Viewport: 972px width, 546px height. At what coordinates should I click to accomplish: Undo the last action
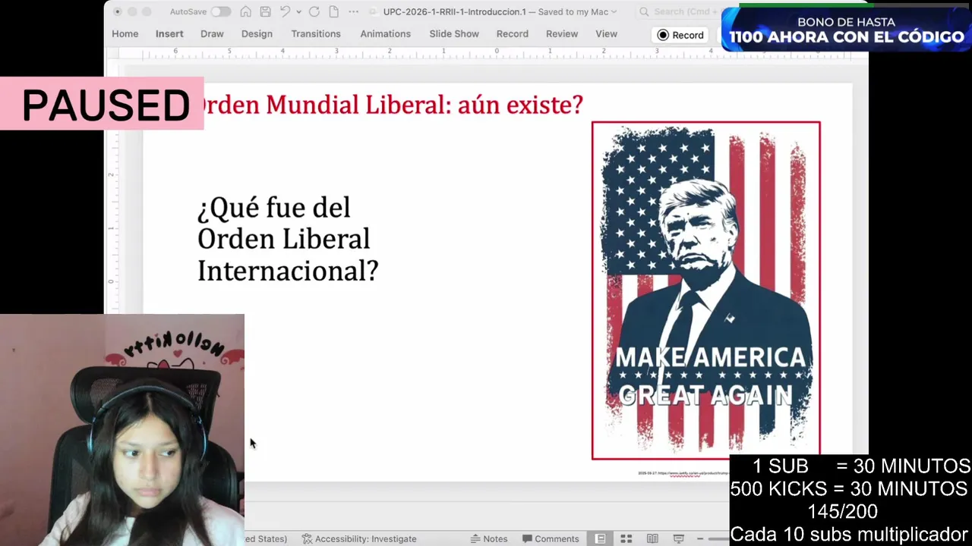coord(285,11)
